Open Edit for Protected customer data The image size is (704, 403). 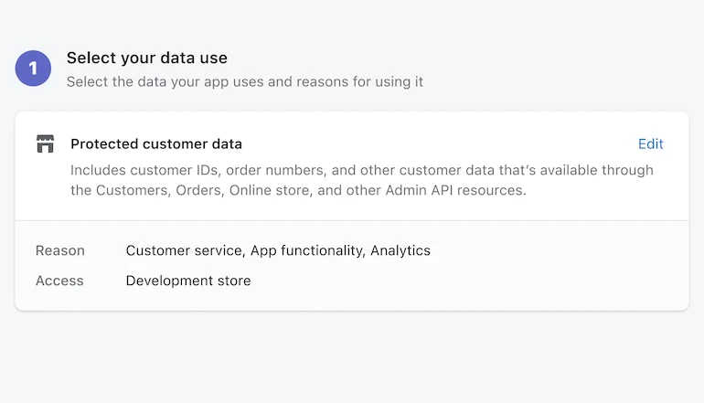coord(651,144)
